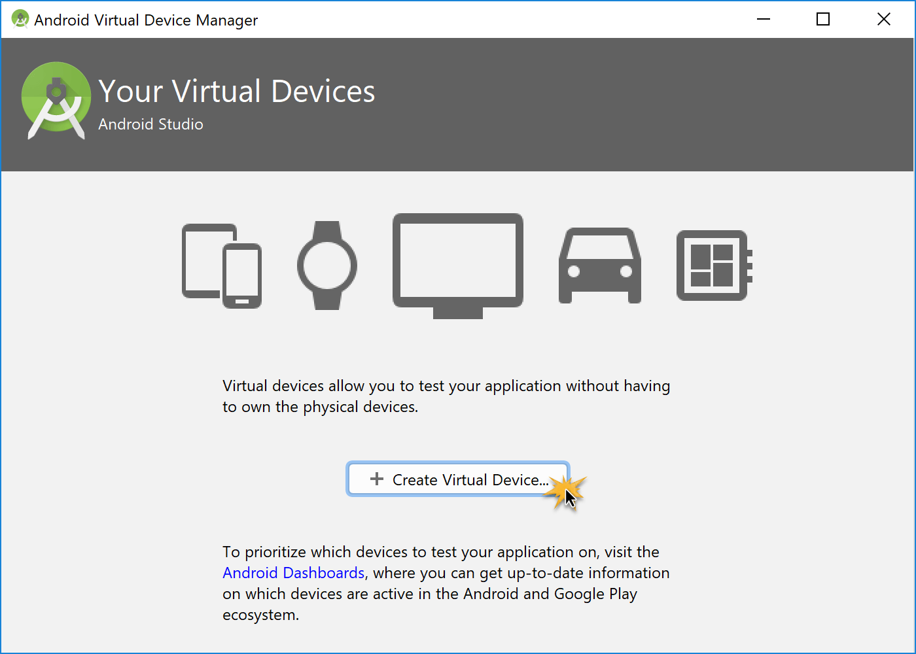Maximize the Android Virtual Device Manager window
Screen dimensions: 916x654
pyautogui.click(x=823, y=19)
